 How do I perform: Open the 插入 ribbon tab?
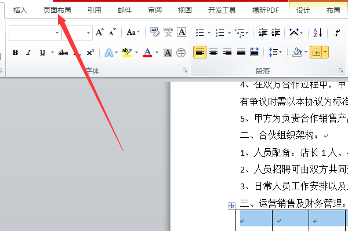tap(20, 10)
